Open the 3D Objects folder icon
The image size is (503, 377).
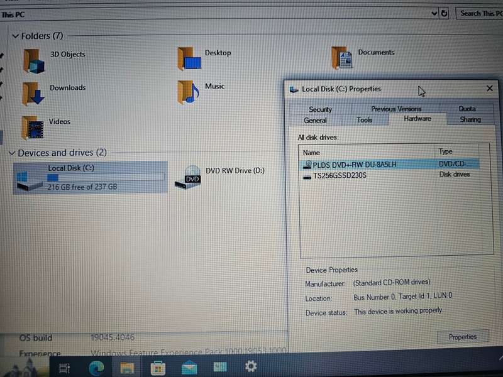click(x=34, y=61)
